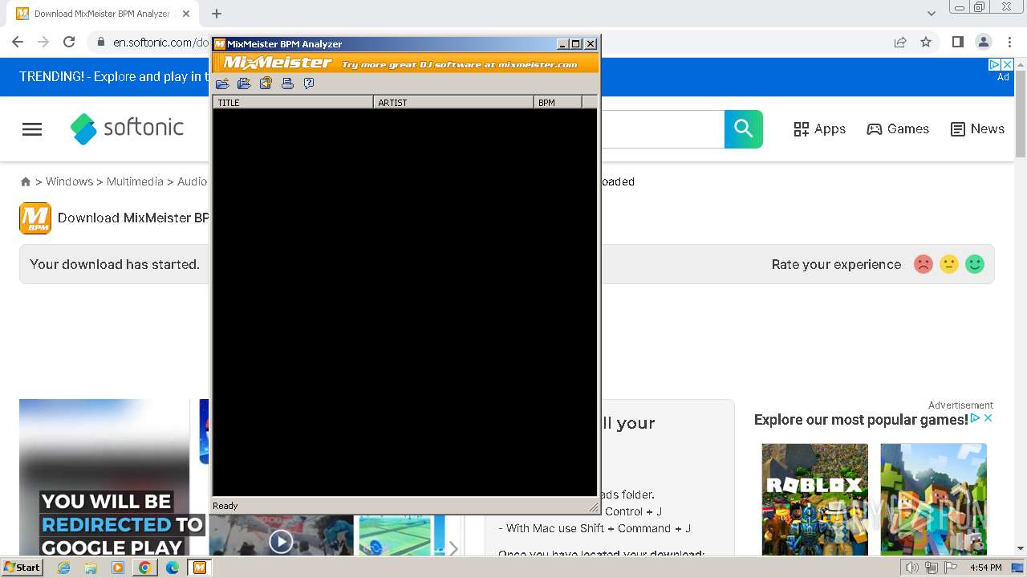Maximize the MixMeister BPM Analyzer window
1027x578 pixels.
pyautogui.click(x=575, y=44)
